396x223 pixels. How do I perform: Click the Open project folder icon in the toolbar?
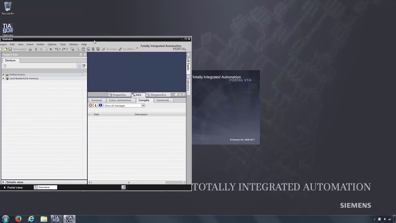(6, 49)
